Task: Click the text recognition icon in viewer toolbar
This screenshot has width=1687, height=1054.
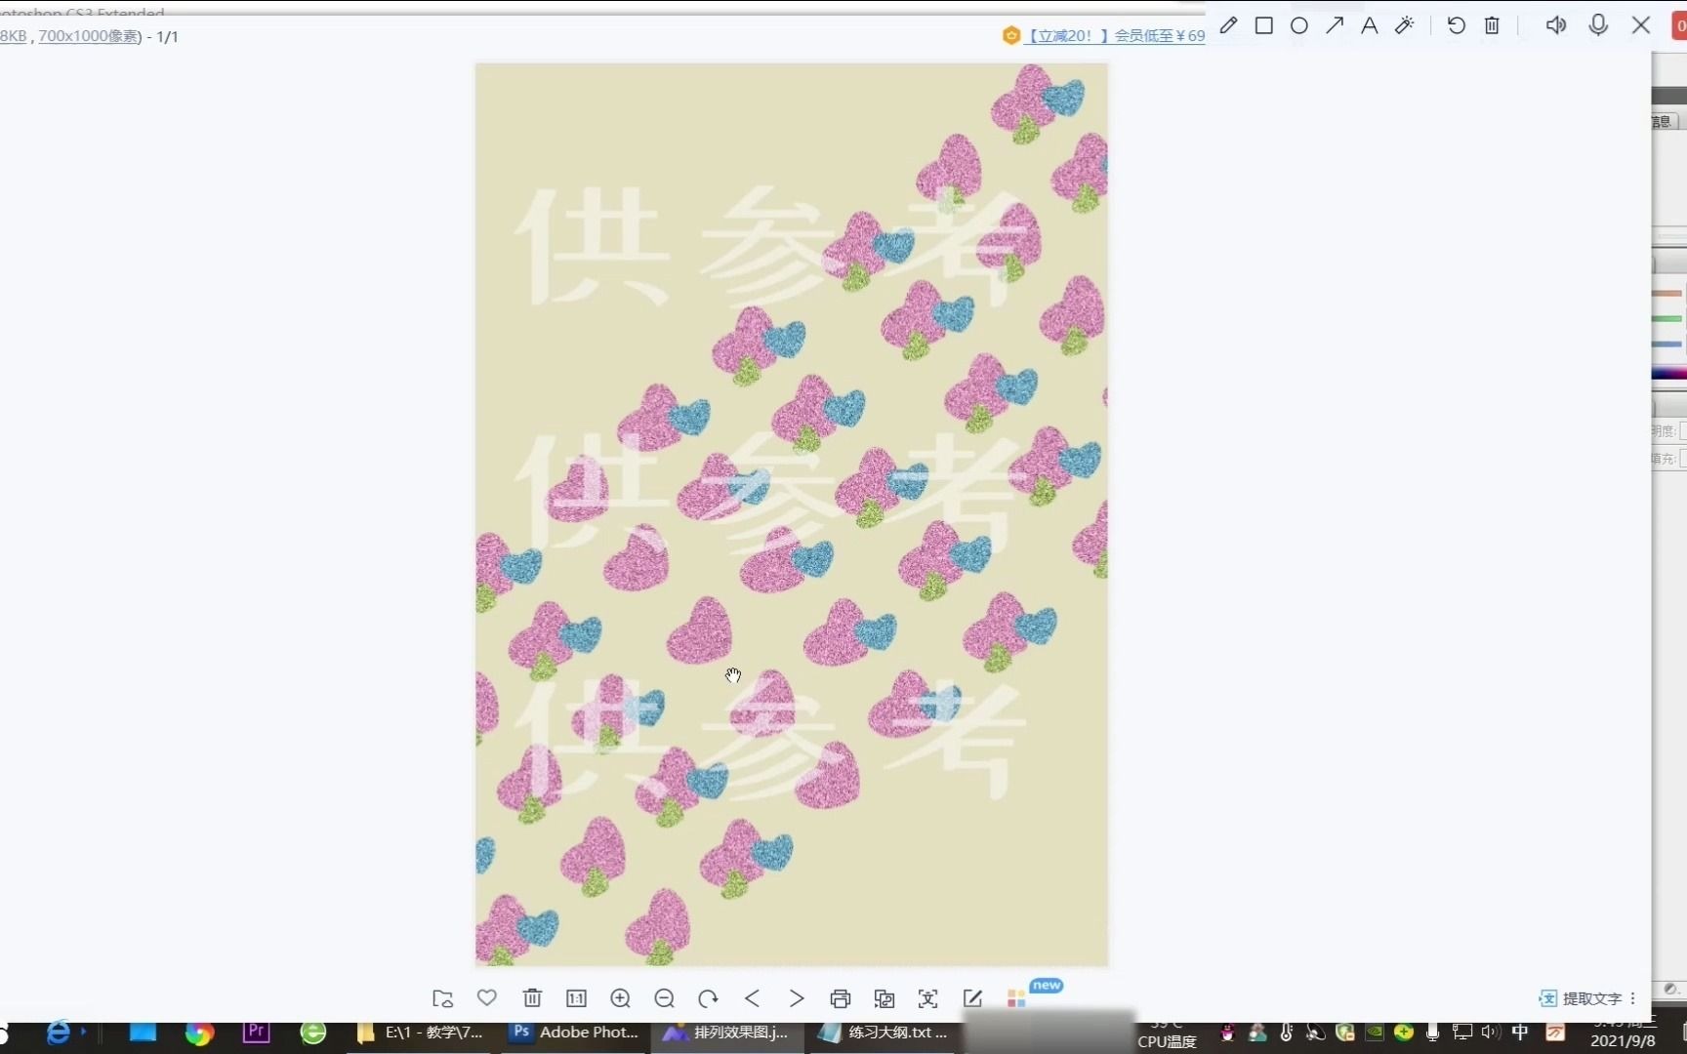Action: (927, 998)
